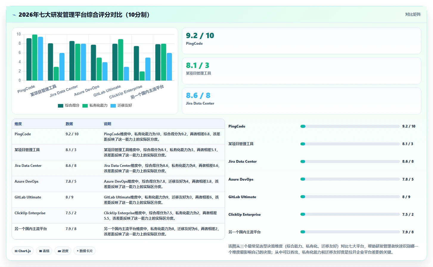
Task: Click the 7.9 / 8 cell in the table
Action: tap(71, 229)
